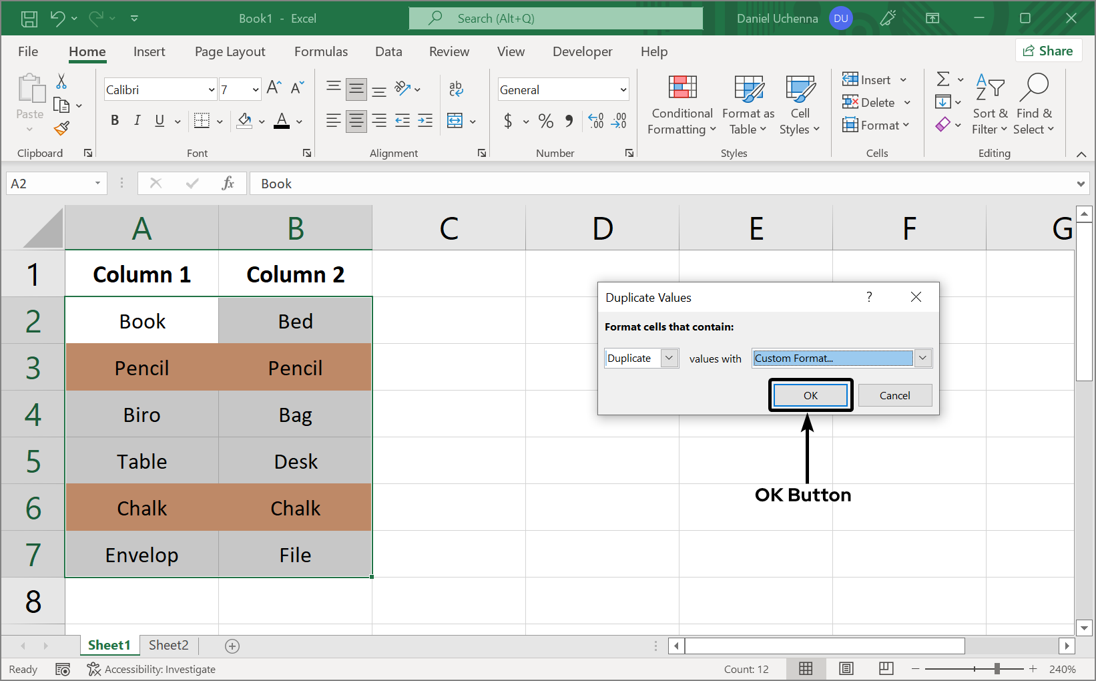Click OK in Duplicate Values dialog
Viewport: 1096px width, 681px height.
click(810, 395)
